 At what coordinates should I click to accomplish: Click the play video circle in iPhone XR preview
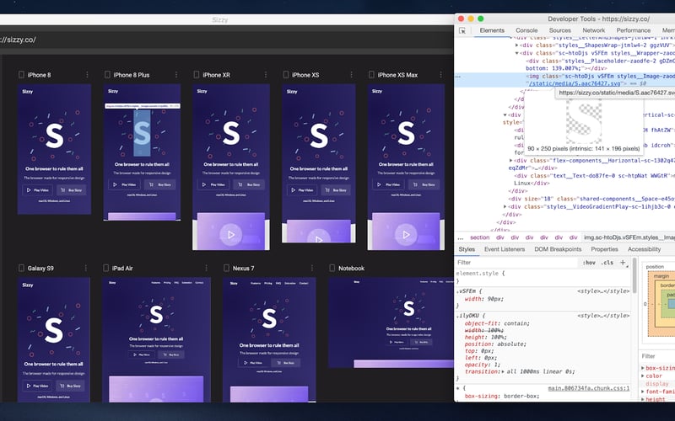[230, 236]
